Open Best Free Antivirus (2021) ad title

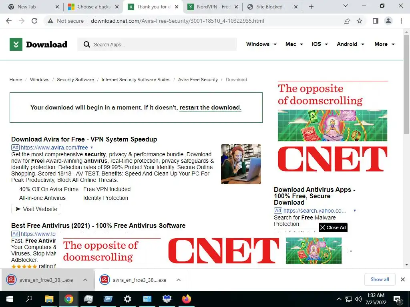98,225
